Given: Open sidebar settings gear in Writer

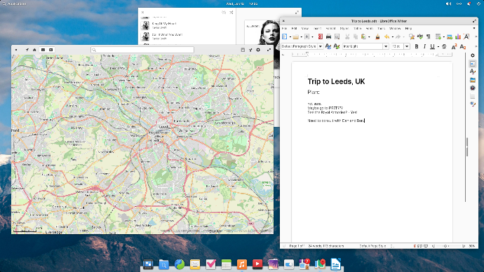Looking at the screenshot, I should click(x=473, y=55).
